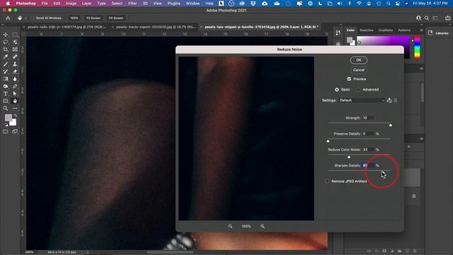Zoom out the Reduce Noise preview

pyautogui.click(x=230, y=226)
